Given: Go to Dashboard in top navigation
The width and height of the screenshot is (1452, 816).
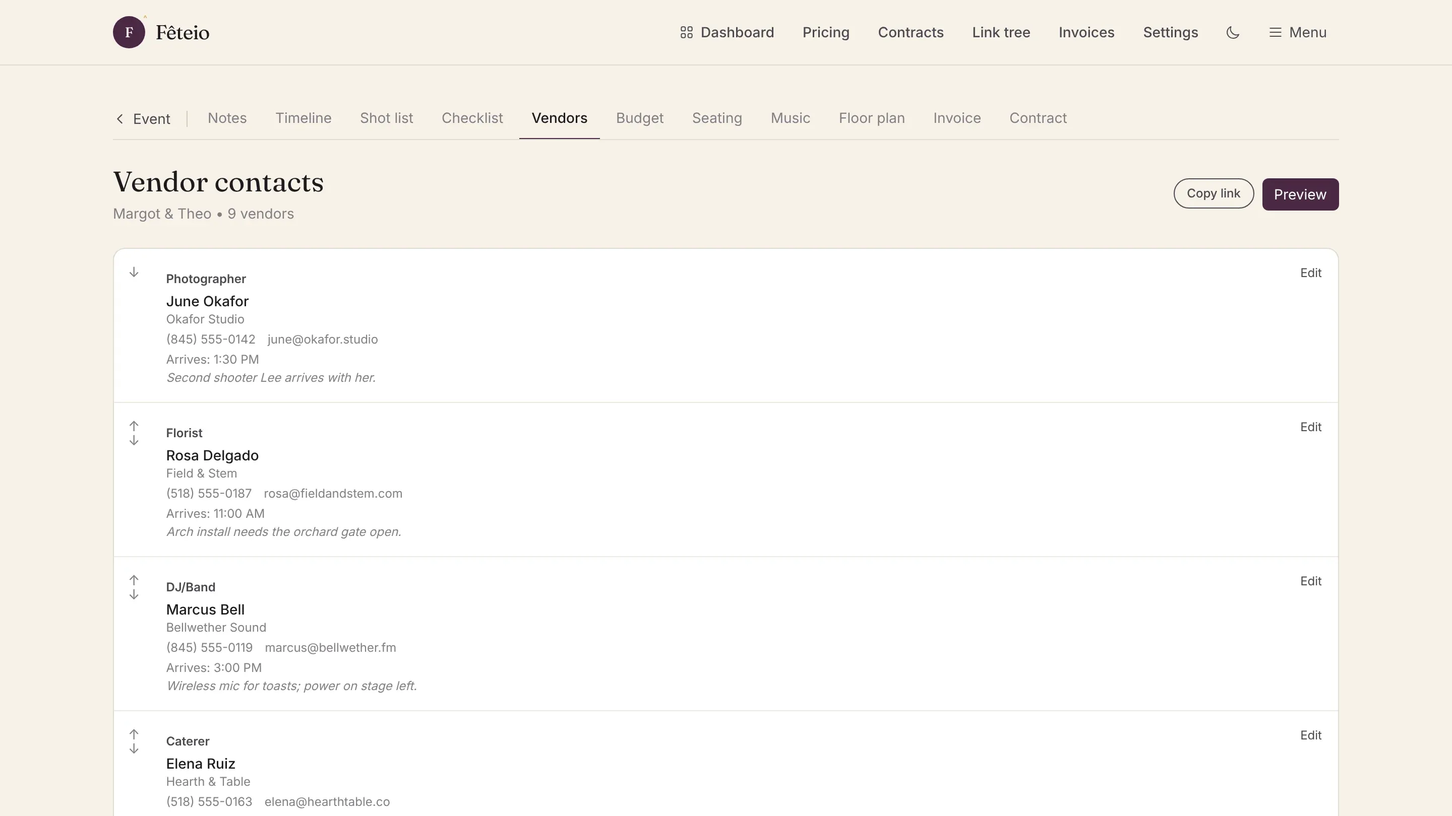Looking at the screenshot, I should pyautogui.click(x=727, y=32).
